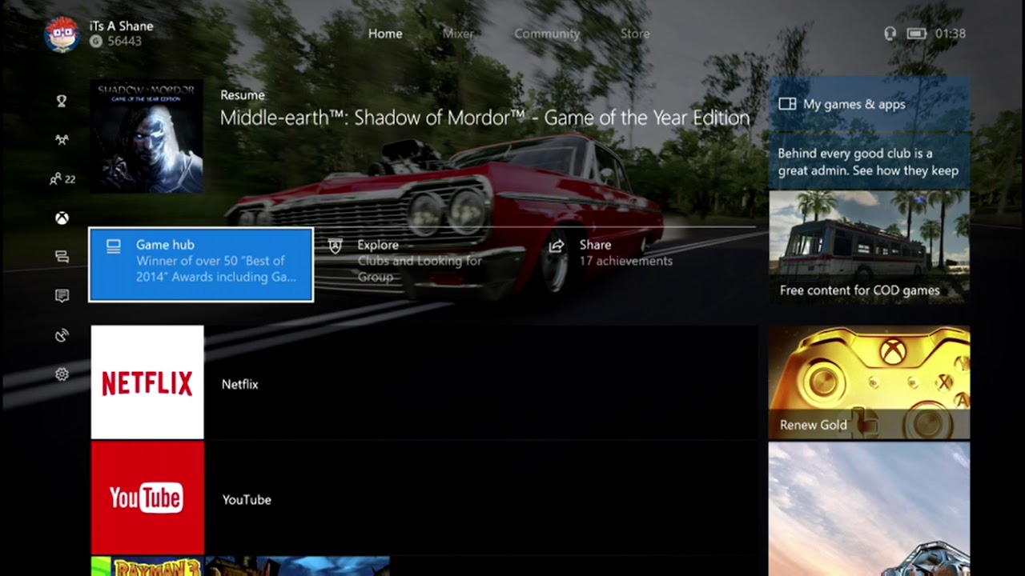
Task: Select the Xbox home icon in sidebar
Action: [62, 218]
